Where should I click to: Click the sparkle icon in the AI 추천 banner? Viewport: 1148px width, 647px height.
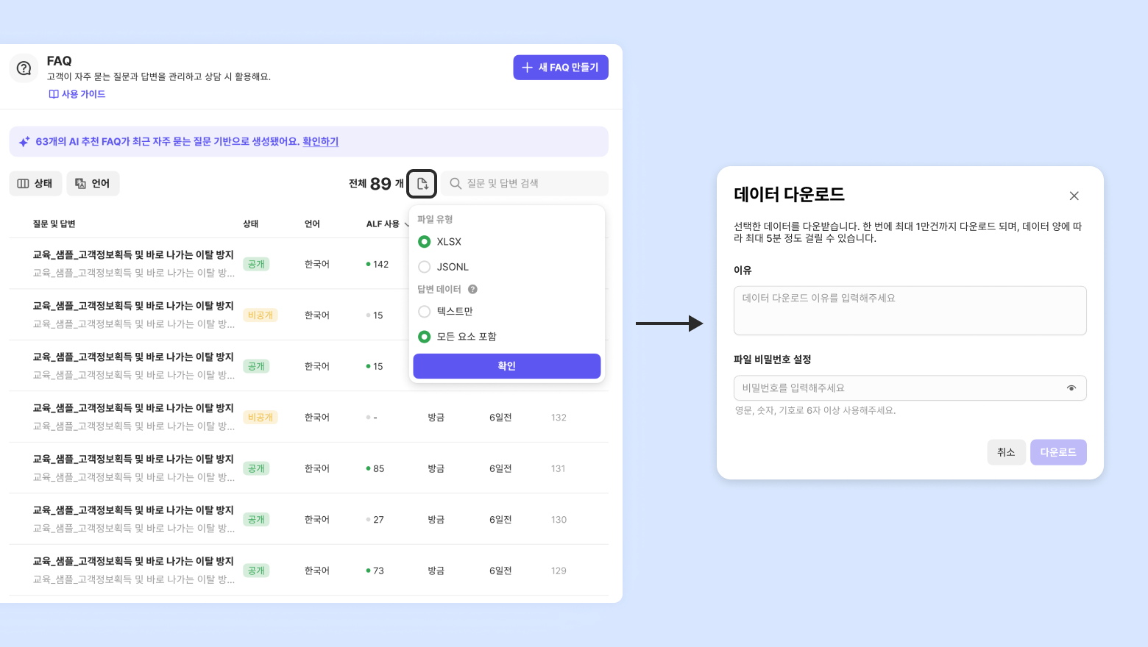24,142
